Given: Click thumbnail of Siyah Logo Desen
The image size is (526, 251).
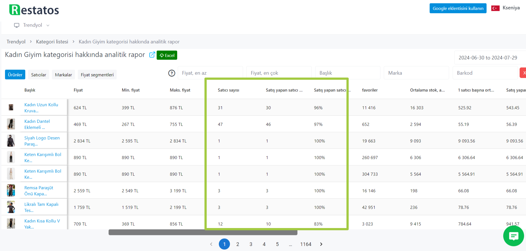Looking at the screenshot, I should [x=11, y=141].
